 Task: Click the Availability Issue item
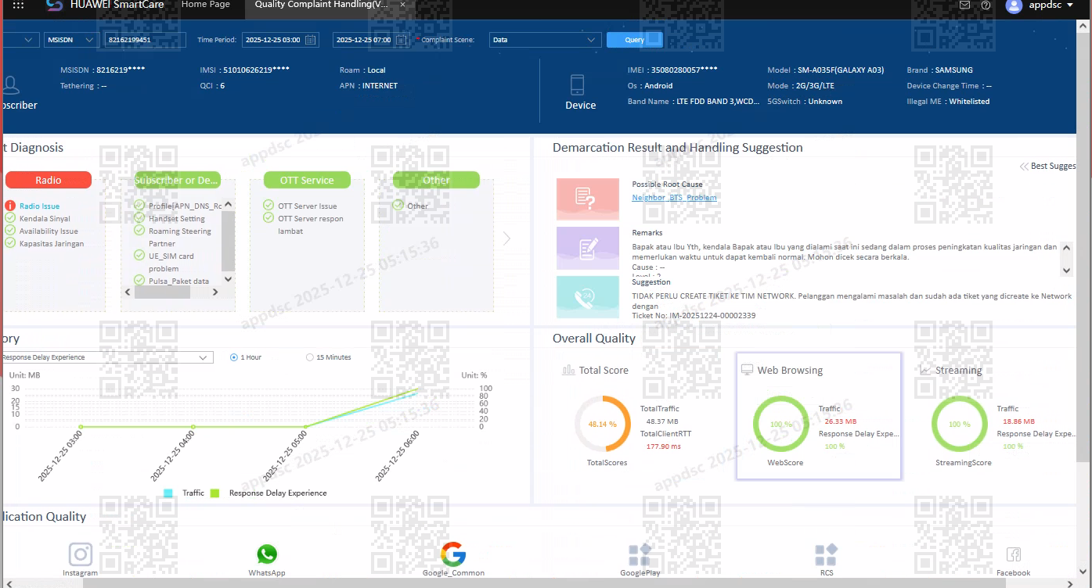click(49, 231)
